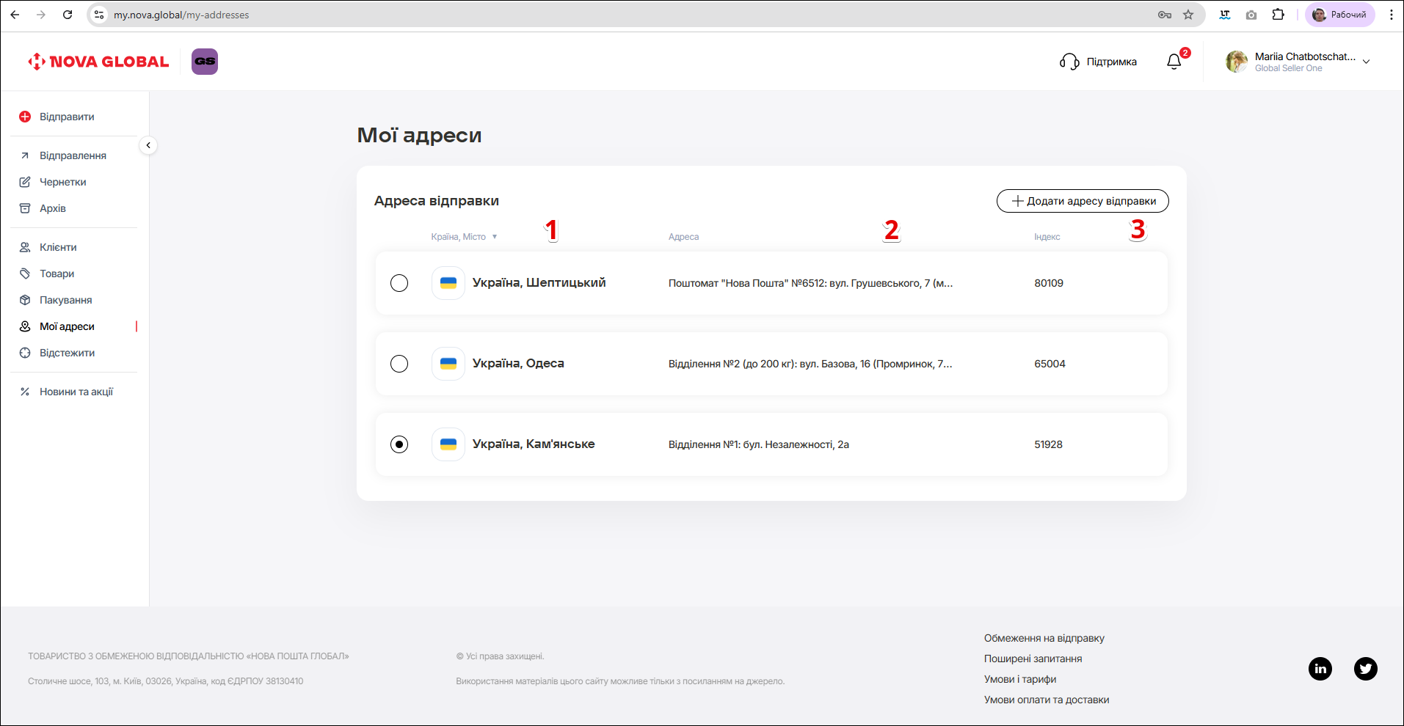This screenshot has height=726, width=1404.
Task: Click the camera screenshot extension icon
Action: click(1251, 15)
